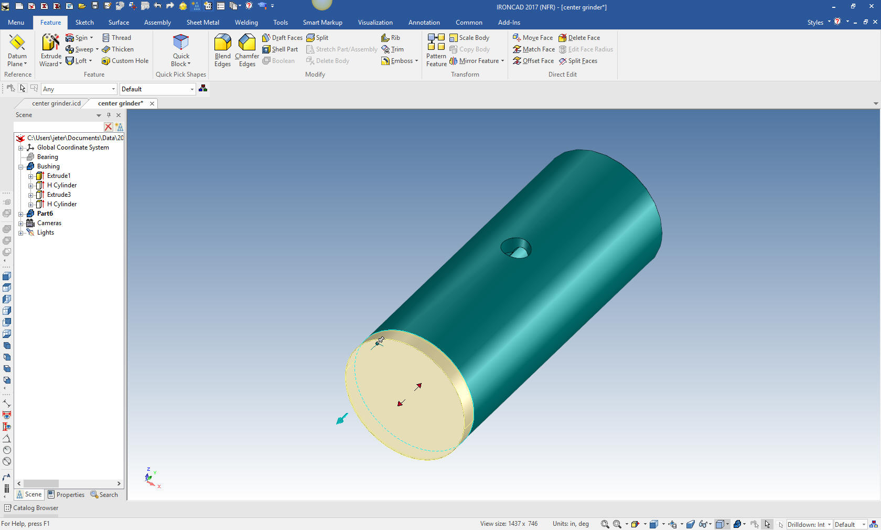Select the Draft Faces tool
881x530 pixels.
(282, 38)
